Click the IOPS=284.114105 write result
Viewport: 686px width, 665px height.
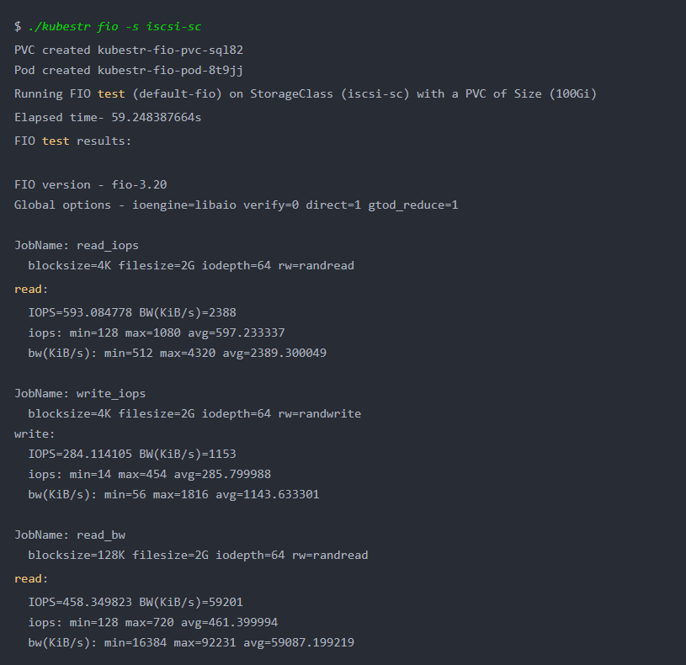point(80,454)
